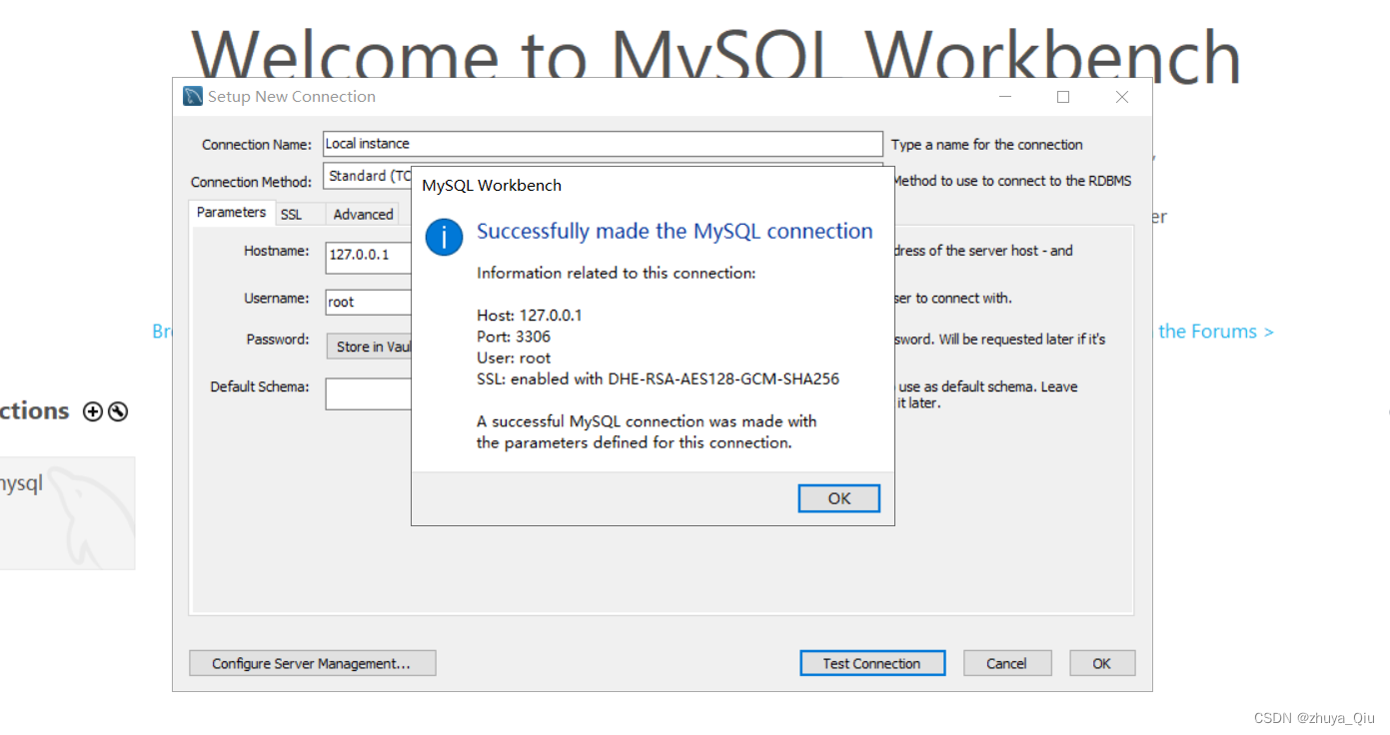Image resolution: width=1390 pixels, height=735 pixels.
Task: Click the SSL enabled cipher text line
Action: 658,379
